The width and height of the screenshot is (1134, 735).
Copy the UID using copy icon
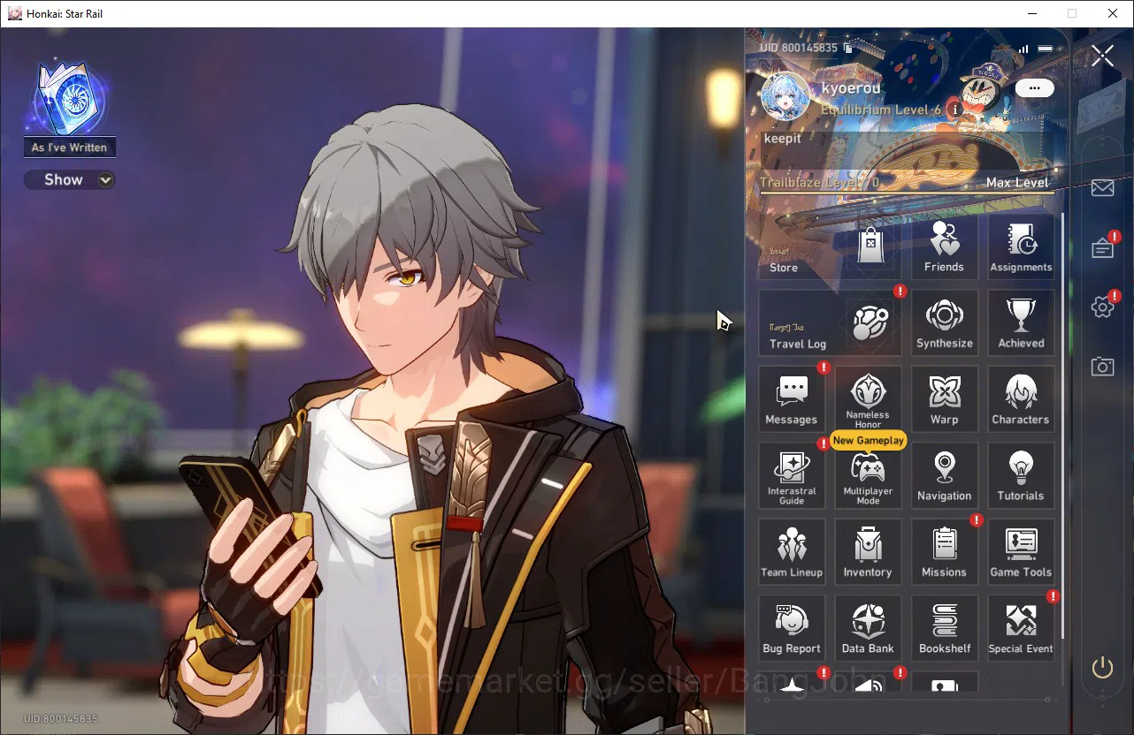847,48
